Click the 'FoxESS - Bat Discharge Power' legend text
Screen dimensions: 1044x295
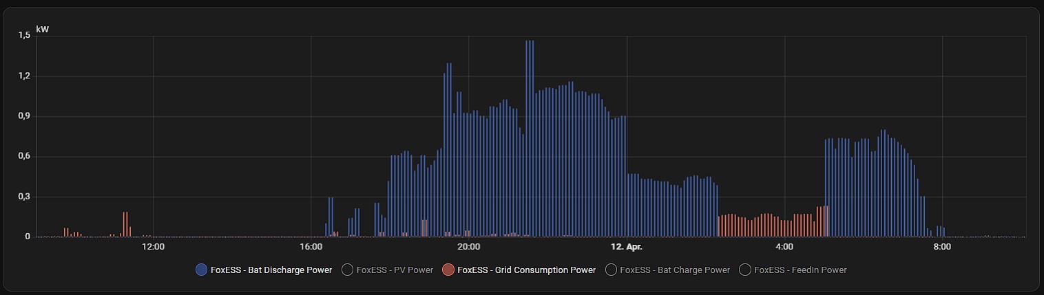[271, 270]
